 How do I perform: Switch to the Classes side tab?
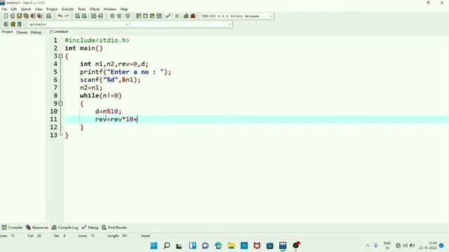pyautogui.click(x=22, y=32)
